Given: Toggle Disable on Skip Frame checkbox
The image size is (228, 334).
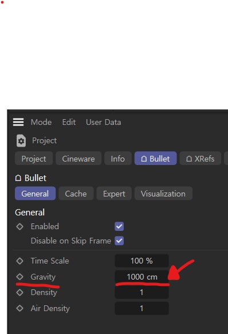Looking at the screenshot, I should coord(119,241).
